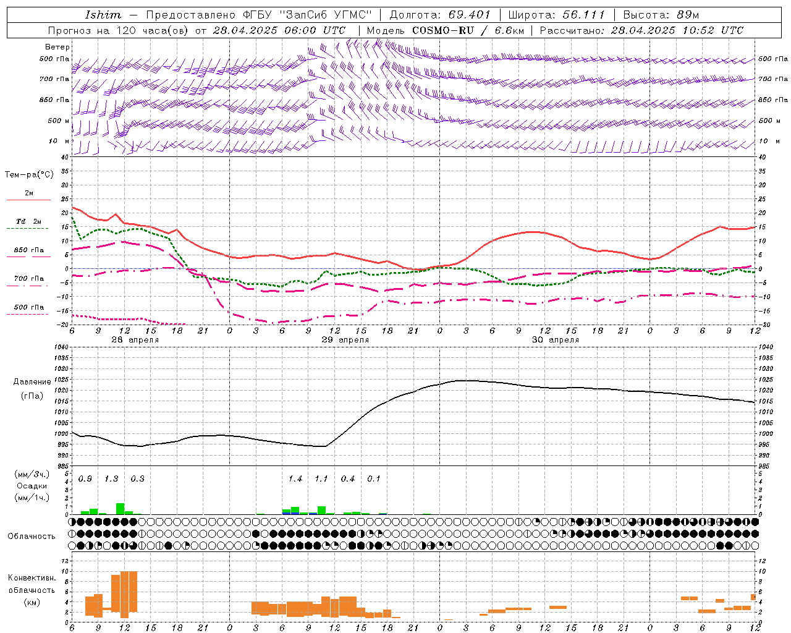Click the precipitation value "1.4"

pyautogui.click(x=295, y=479)
